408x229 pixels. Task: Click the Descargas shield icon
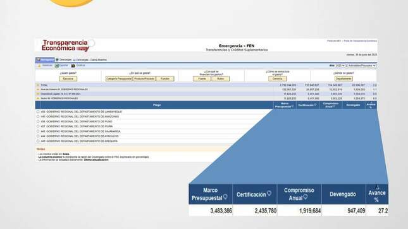(57, 60)
